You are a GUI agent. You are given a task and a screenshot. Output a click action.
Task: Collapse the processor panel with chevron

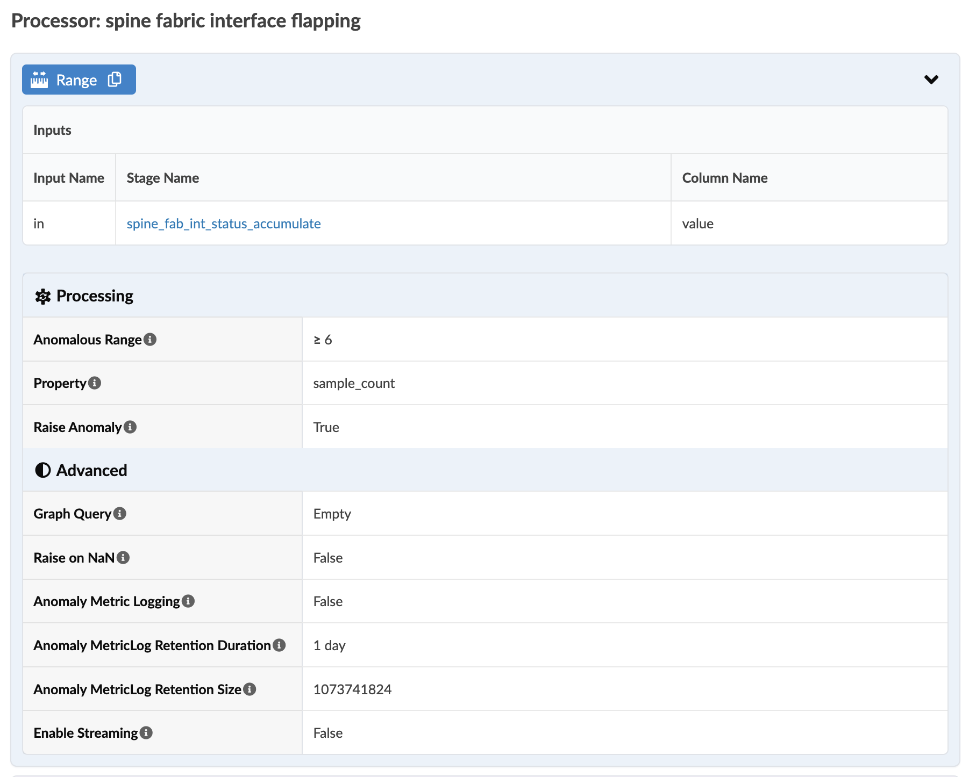point(931,80)
